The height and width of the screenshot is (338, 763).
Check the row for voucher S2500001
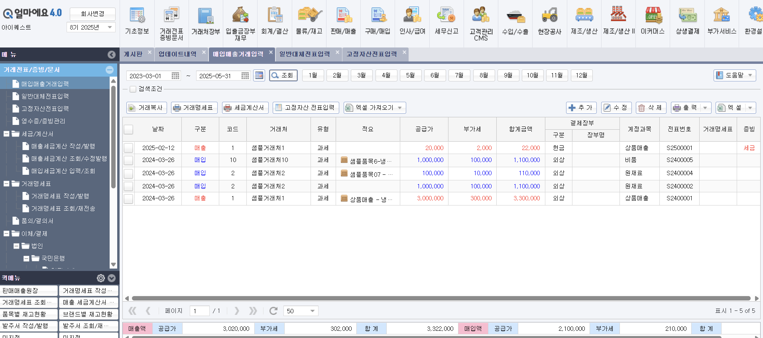pyautogui.click(x=128, y=148)
